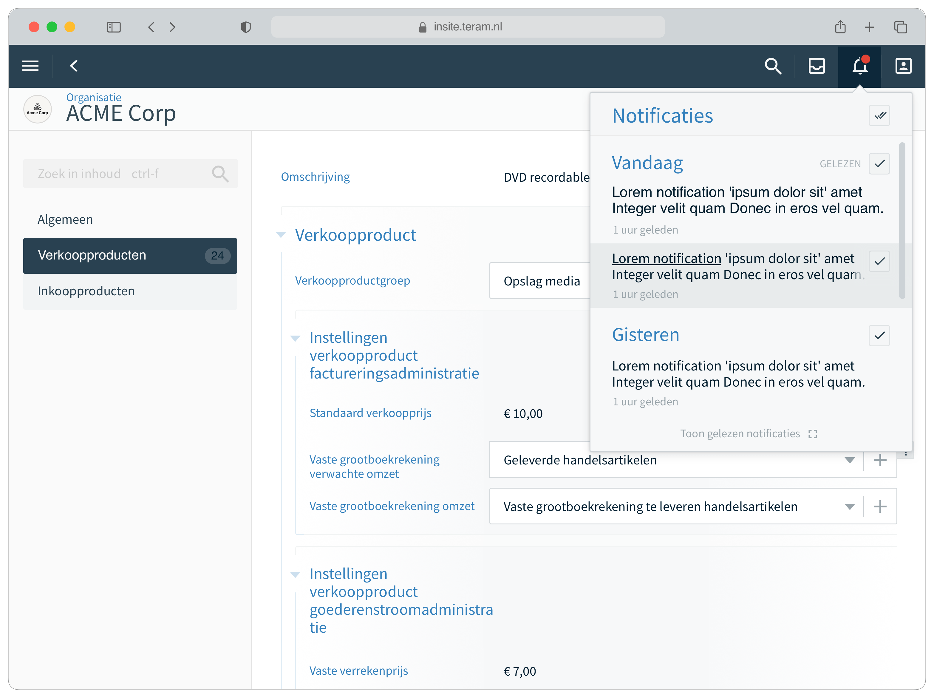
Task: Open the Lorem notification link
Action: click(666, 258)
